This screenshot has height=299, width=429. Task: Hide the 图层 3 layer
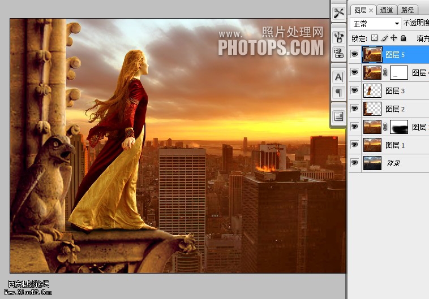[355, 90]
